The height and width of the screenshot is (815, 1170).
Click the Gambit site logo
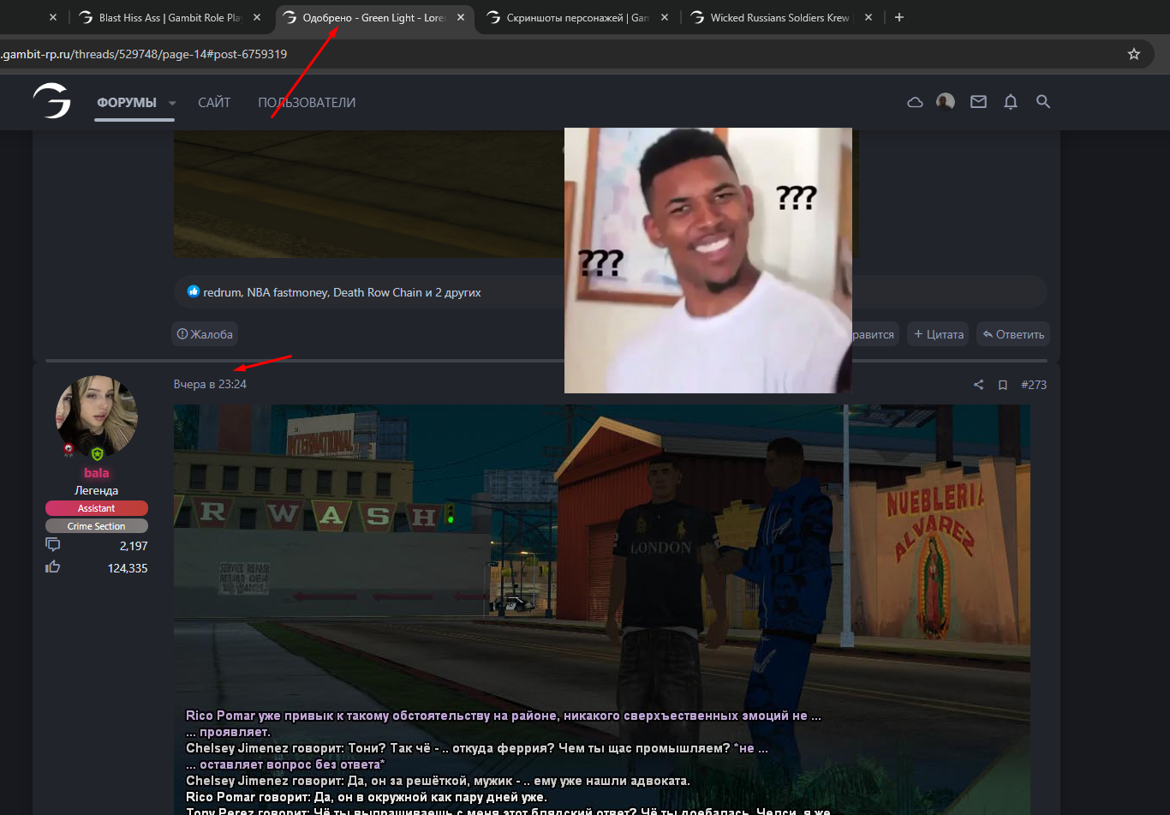[x=52, y=101]
